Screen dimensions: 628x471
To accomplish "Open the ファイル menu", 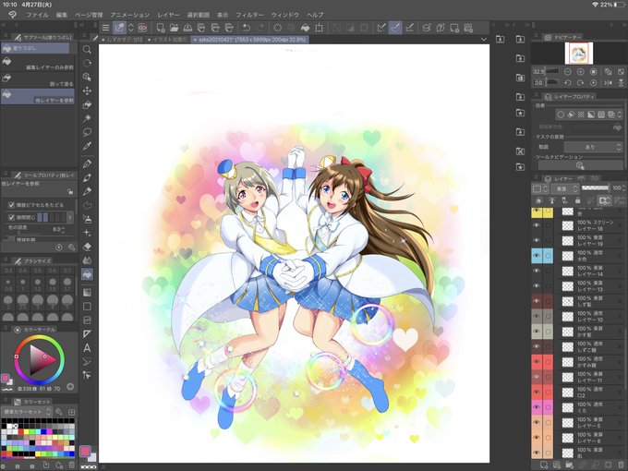I will coord(37,15).
